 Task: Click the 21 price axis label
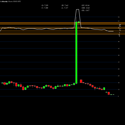(119, 76)
